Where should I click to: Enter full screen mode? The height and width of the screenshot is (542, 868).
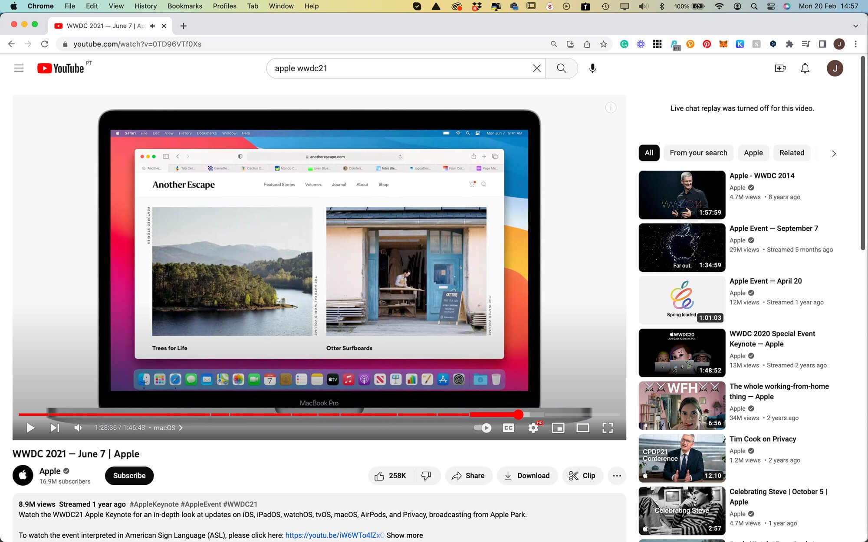click(x=608, y=428)
